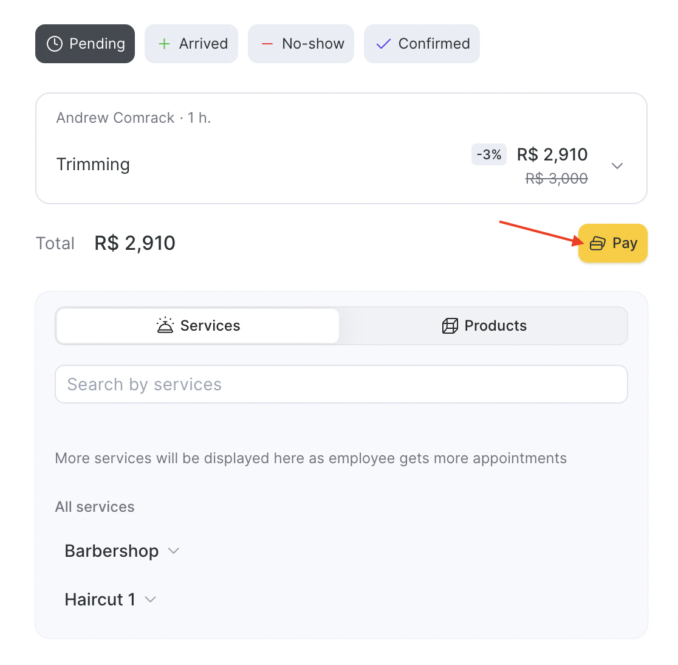The image size is (678, 665).
Task: Click the -3% discount badge
Action: point(489,154)
